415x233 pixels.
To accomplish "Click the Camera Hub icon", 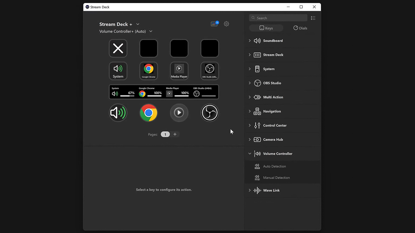I will pos(257,140).
